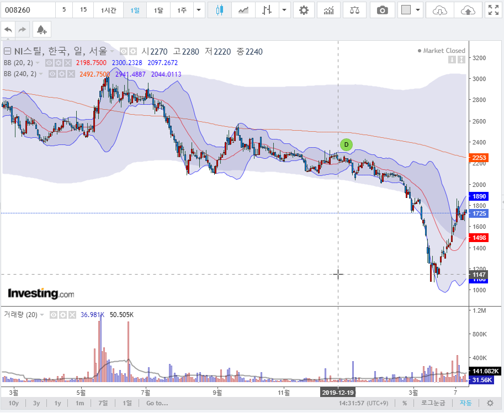Collapse the top toolbar panel arrow
Viewport: 504px width, 413px height.
[x=8, y=39]
